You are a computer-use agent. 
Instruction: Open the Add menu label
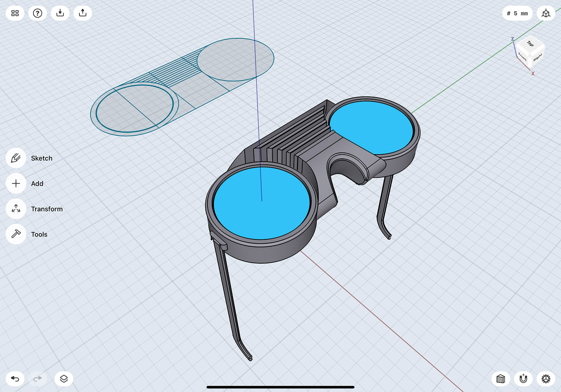pos(37,183)
